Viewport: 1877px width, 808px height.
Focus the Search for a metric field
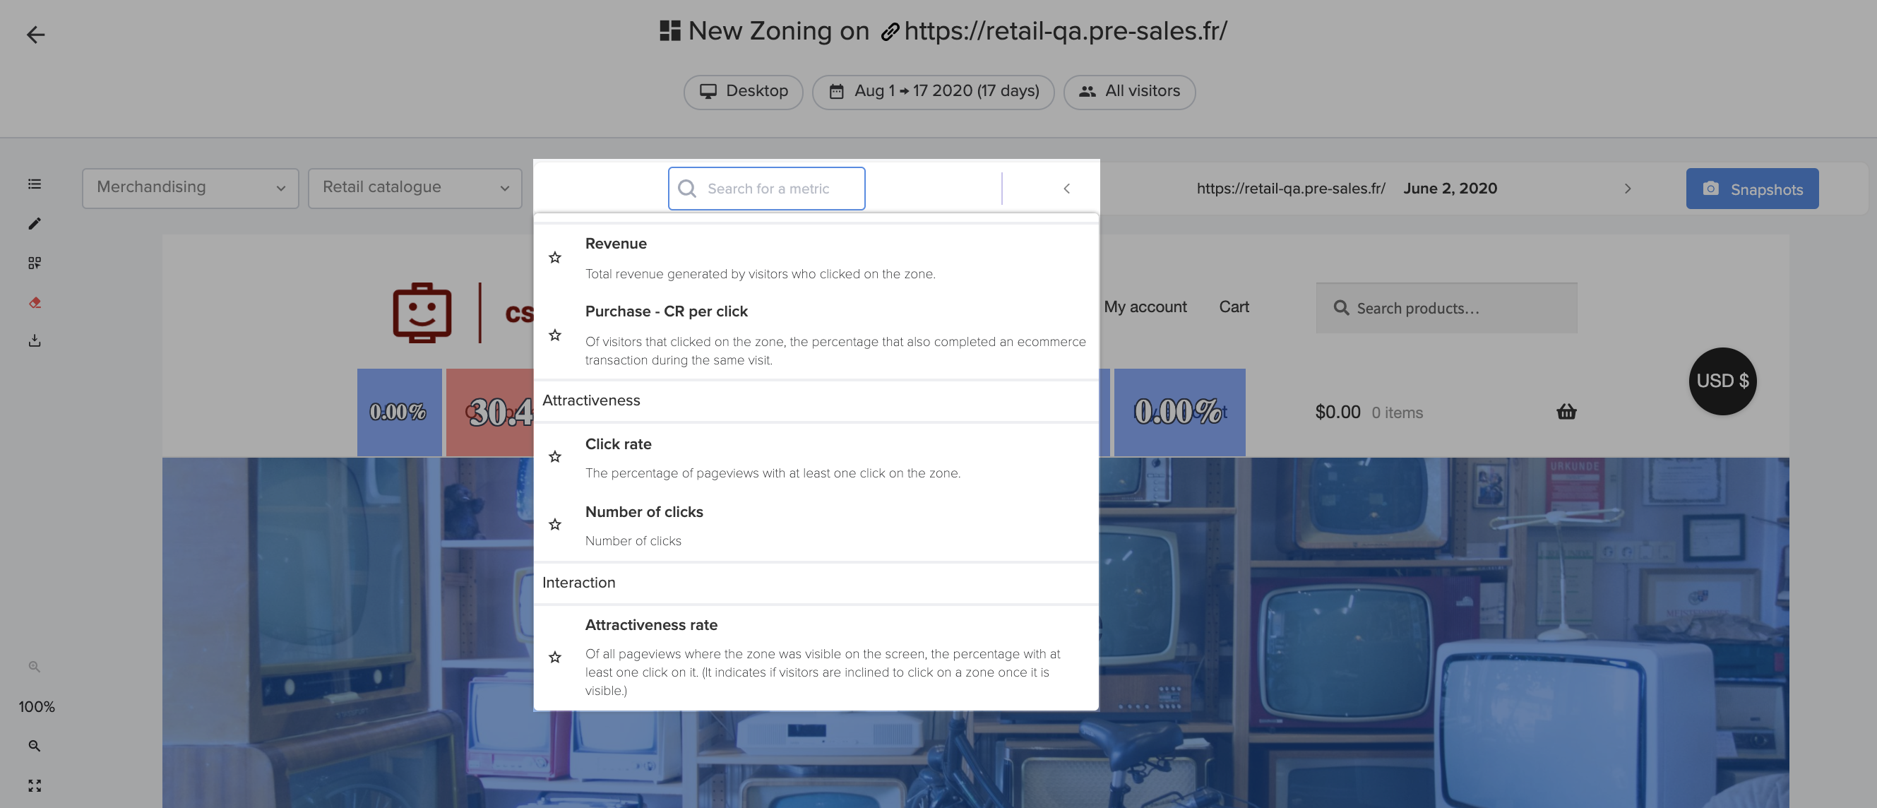[765, 189]
